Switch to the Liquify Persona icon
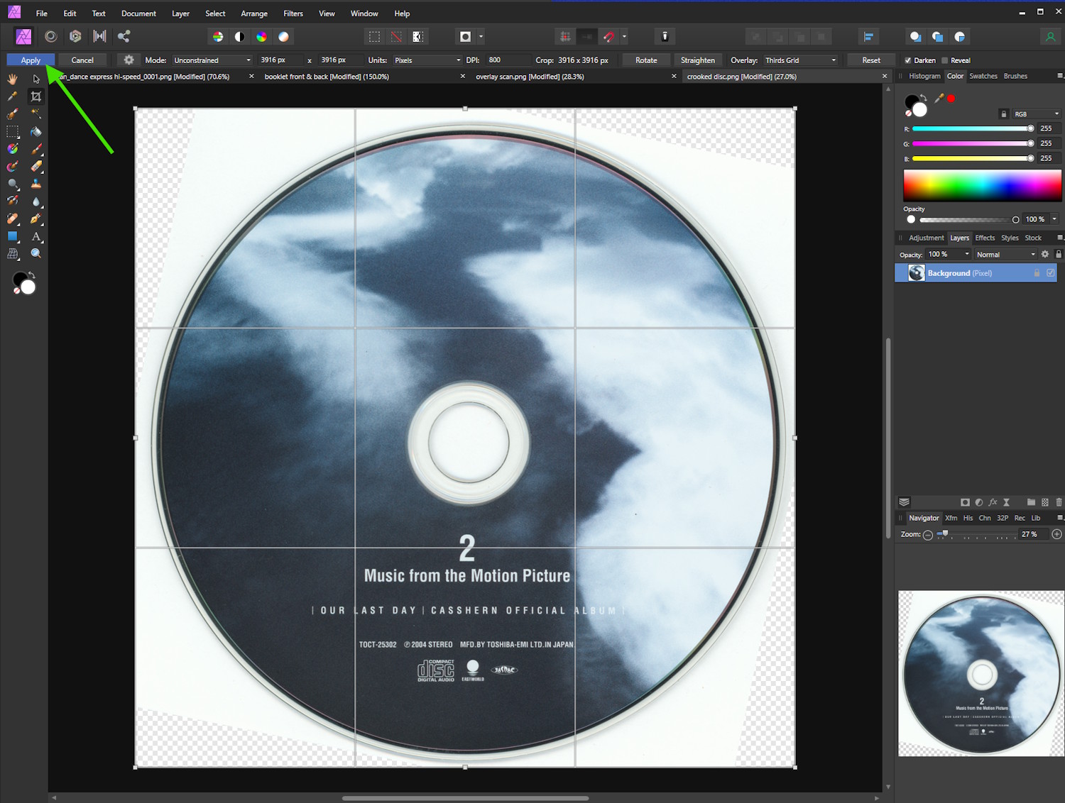Screen dimensions: 1065x803 pos(51,36)
